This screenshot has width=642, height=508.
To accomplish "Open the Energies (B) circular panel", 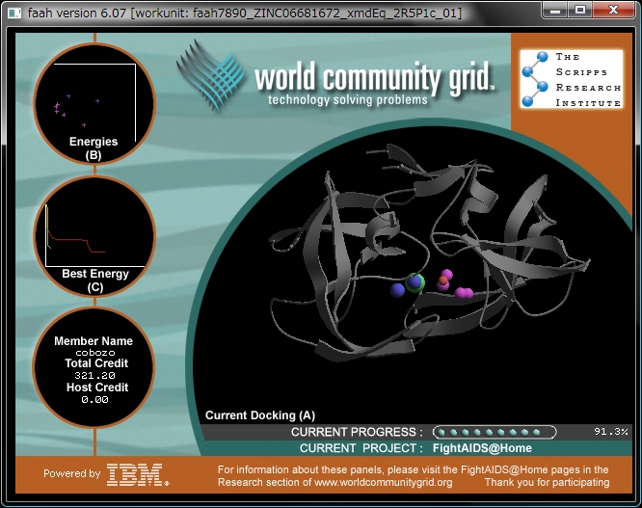I will click(94, 103).
